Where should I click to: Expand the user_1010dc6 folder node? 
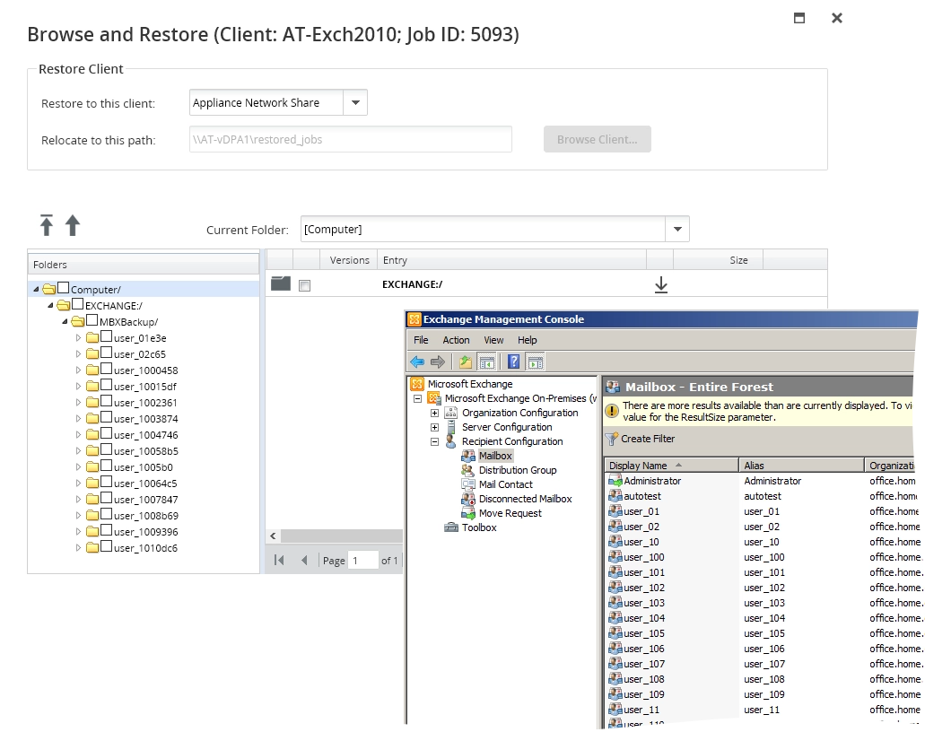(78, 548)
